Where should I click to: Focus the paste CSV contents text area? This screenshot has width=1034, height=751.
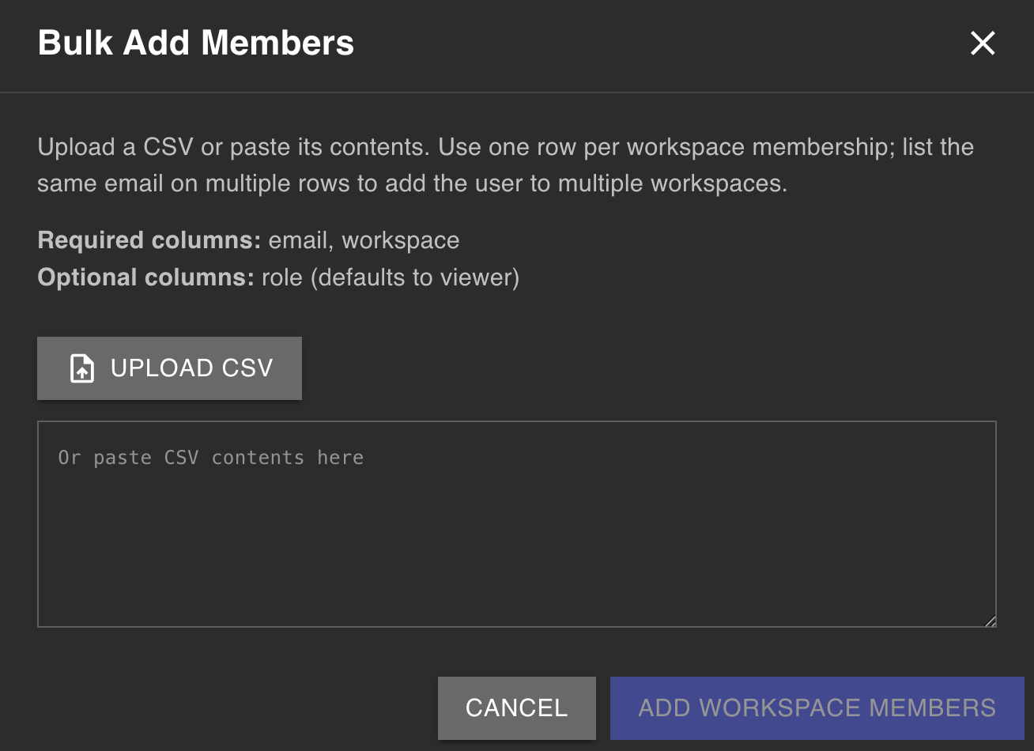tap(517, 524)
